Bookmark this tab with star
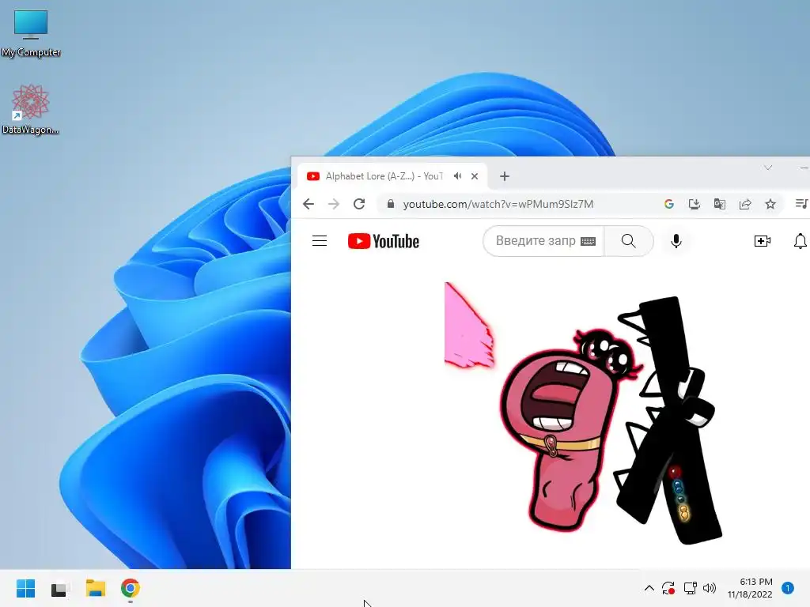The width and height of the screenshot is (810, 607). point(770,204)
